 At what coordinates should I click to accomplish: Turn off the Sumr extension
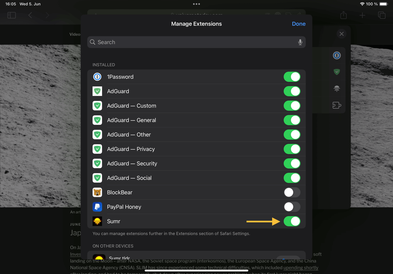pos(292,221)
